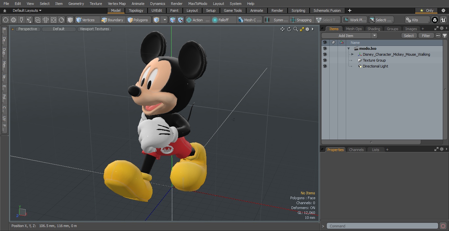This screenshot has width=449, height=231.
Task: Switch to the Topology layout tab
Action: (136, 10)
